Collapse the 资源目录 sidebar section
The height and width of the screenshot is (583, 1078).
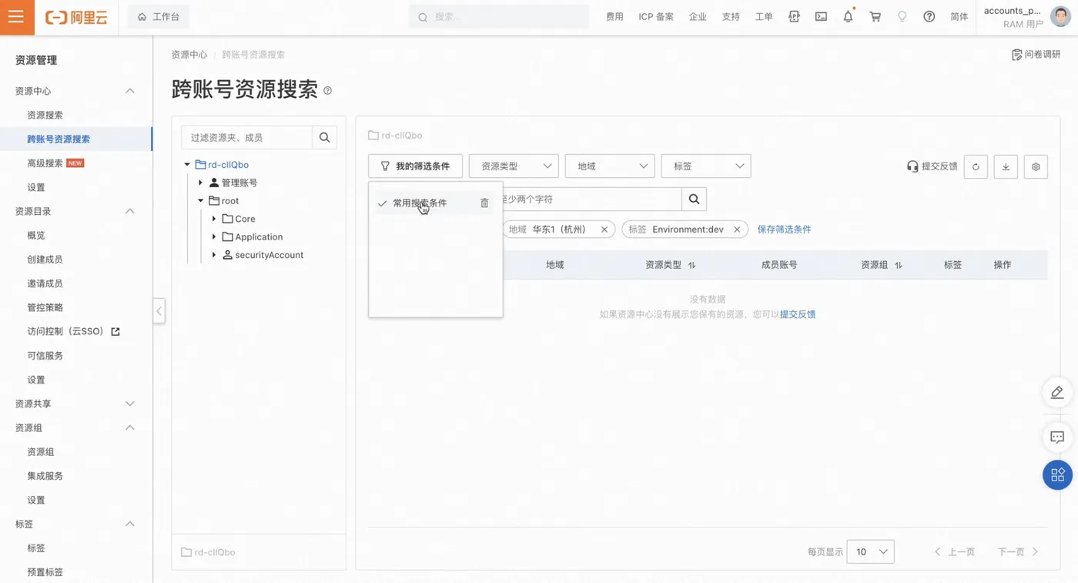130,211
